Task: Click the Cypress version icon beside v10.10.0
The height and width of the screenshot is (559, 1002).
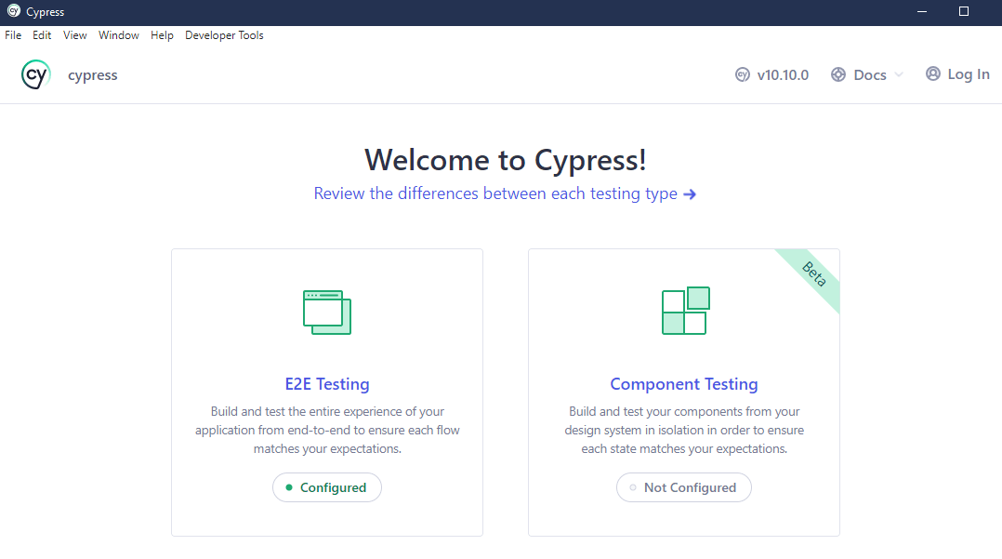Action: coord(743,75)
